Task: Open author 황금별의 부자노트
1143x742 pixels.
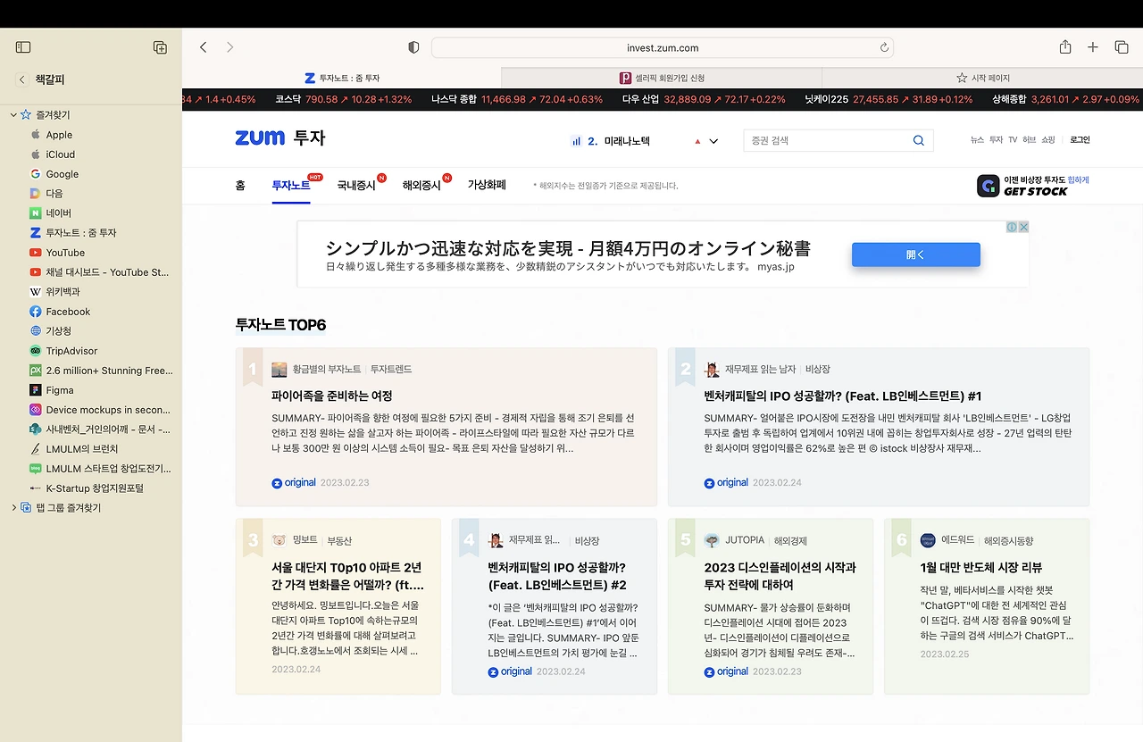Action: 327,369
